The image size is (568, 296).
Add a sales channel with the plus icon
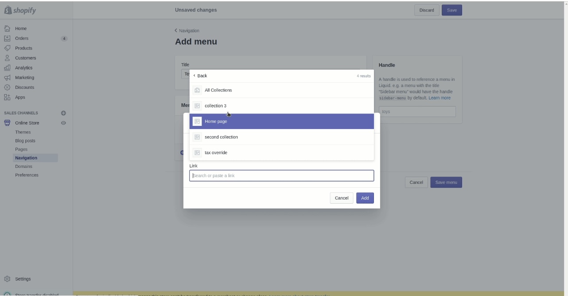point(63,113)
